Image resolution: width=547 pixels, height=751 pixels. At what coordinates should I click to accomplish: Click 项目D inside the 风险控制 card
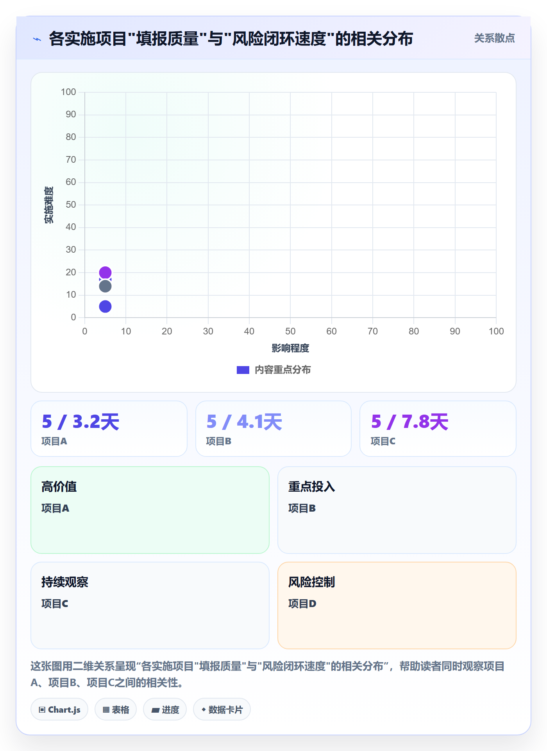click(x=302, y=604)
